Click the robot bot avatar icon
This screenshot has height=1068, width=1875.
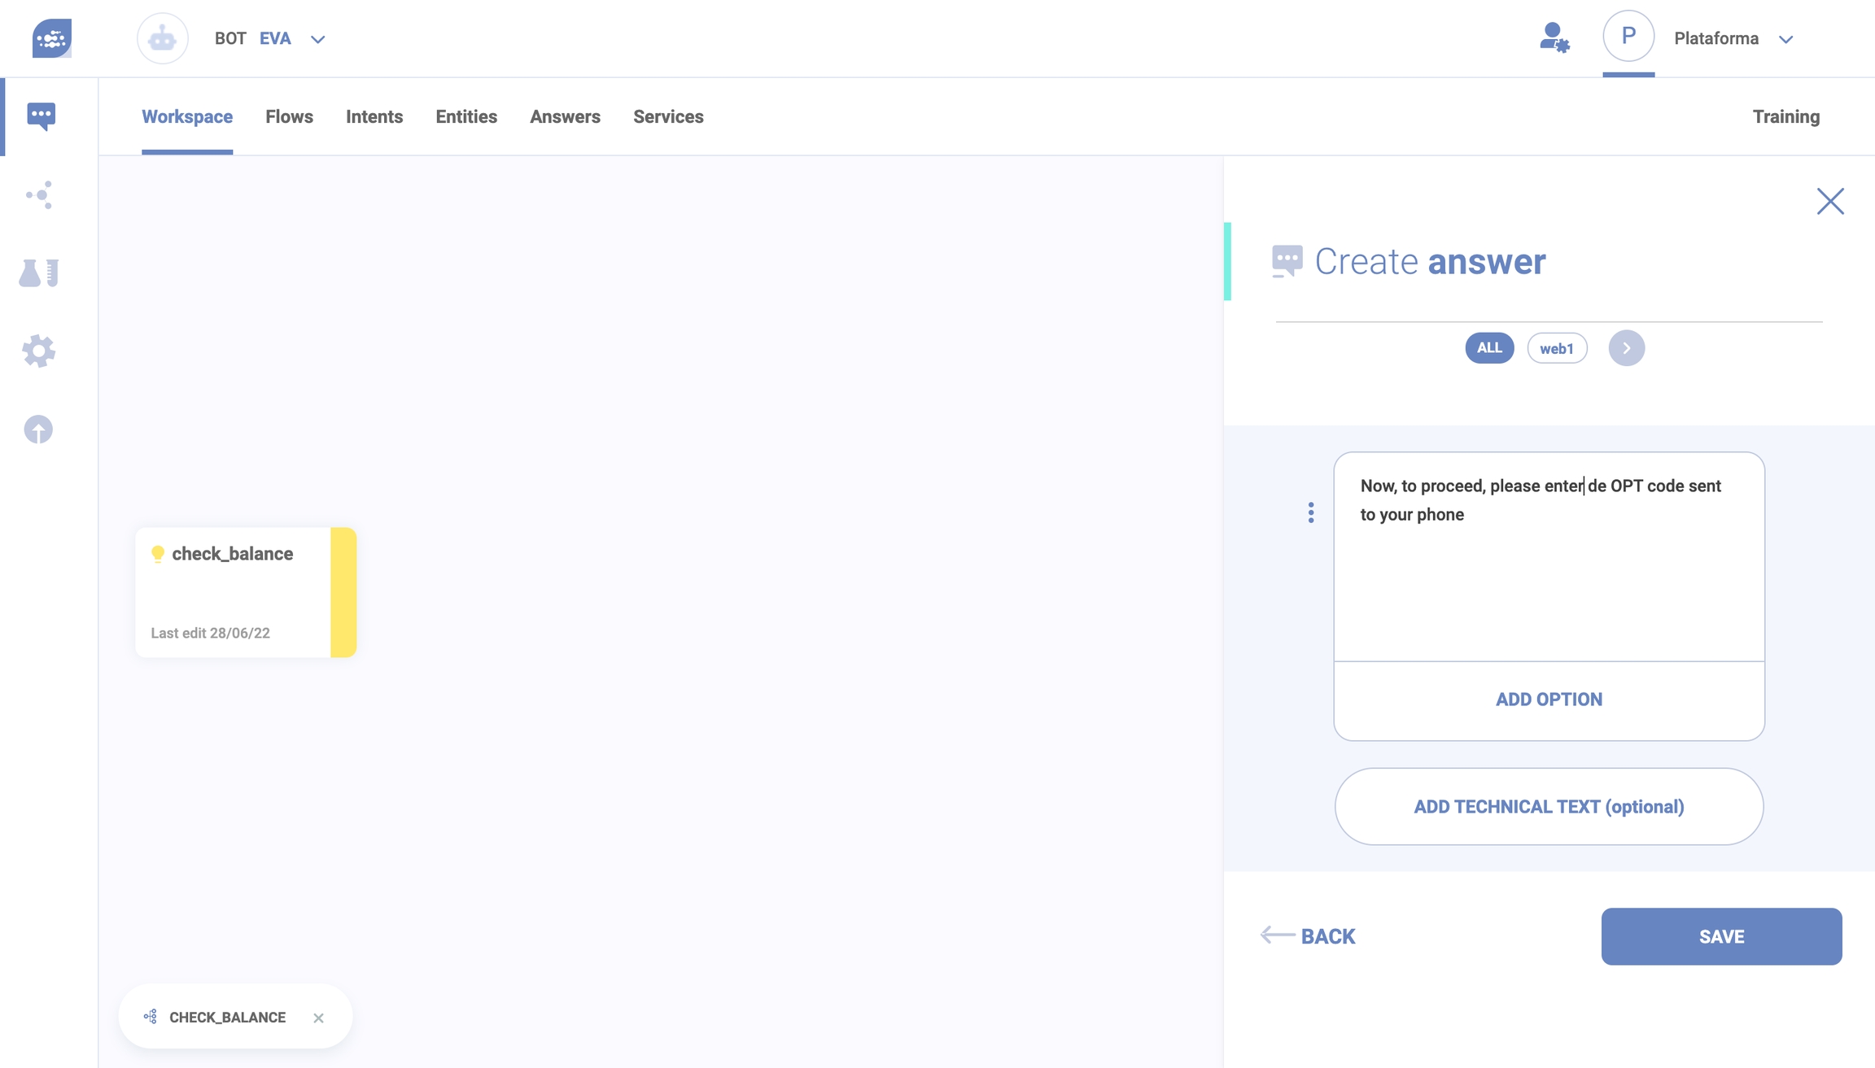[x=163, y=38]
